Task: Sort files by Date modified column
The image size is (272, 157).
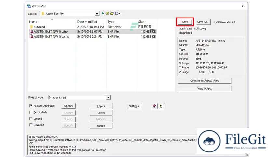Action: click(87, 22)
